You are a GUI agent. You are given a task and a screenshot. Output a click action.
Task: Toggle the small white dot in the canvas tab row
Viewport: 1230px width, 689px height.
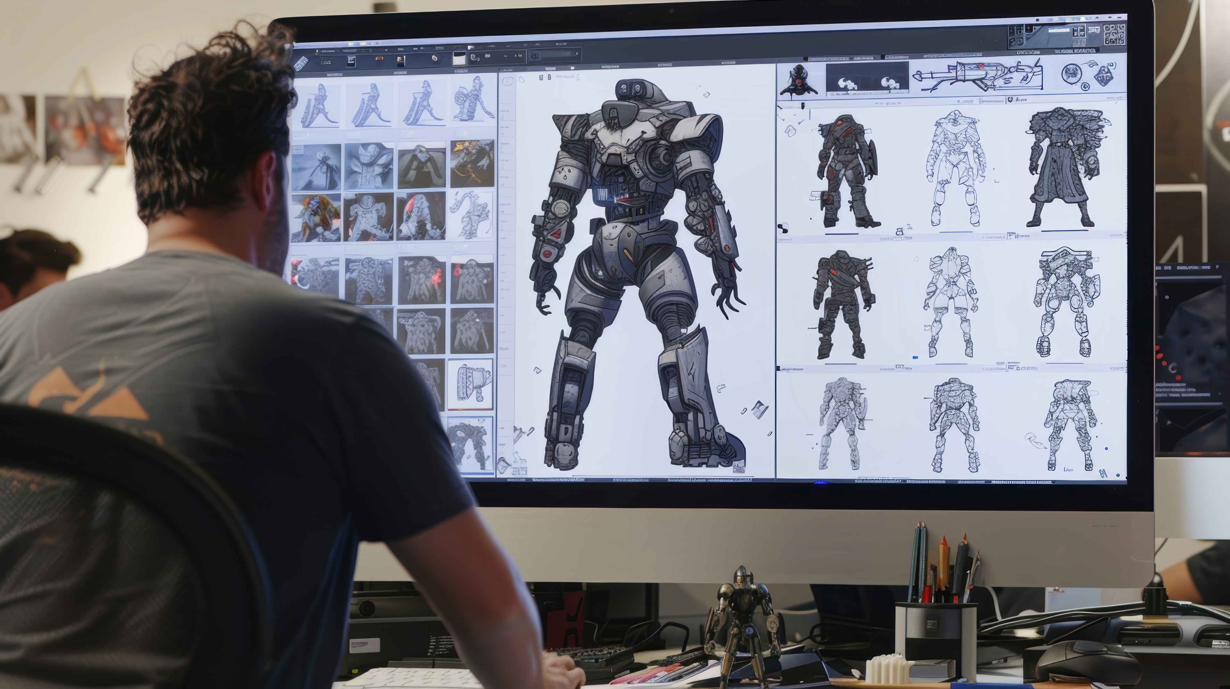point(572,68)
